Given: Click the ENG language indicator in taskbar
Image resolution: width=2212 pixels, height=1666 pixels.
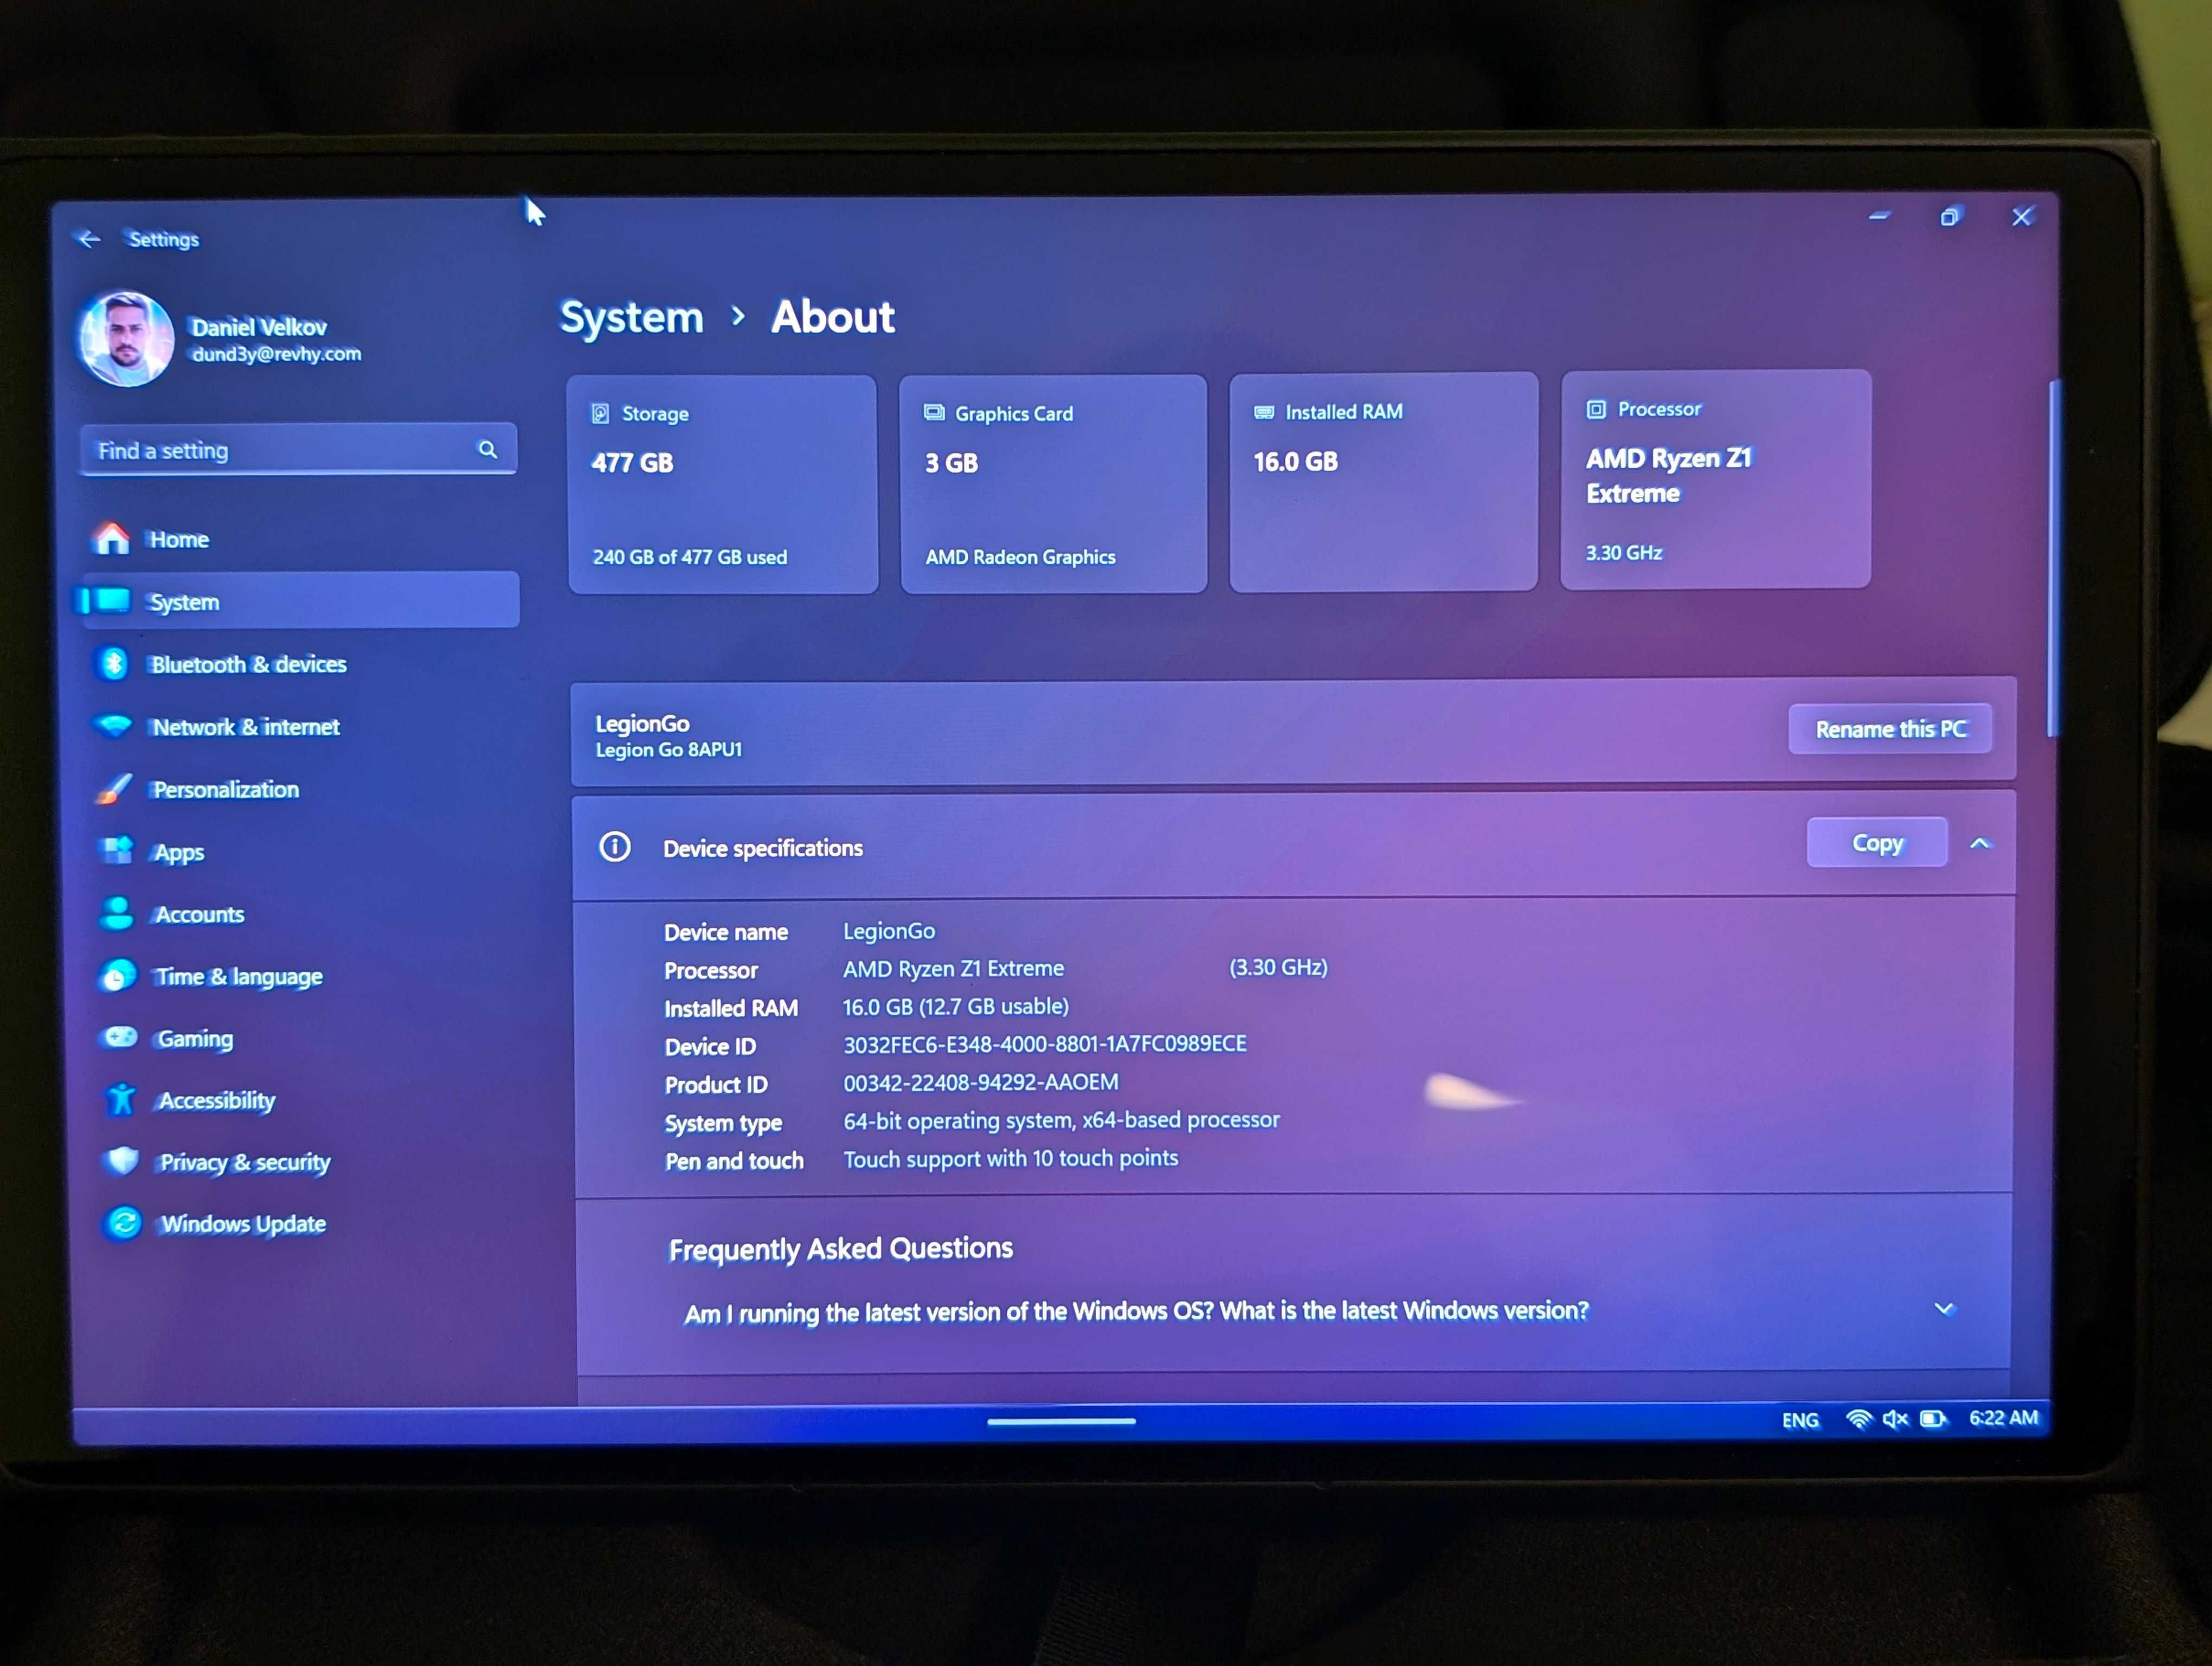Looking at the screenshot, I should click(x=1799, y=1420).
